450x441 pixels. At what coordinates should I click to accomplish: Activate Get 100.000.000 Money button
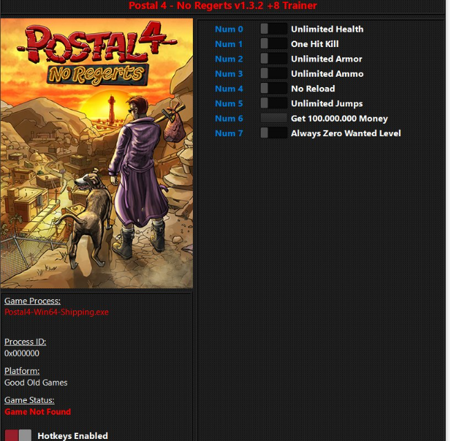274,118
